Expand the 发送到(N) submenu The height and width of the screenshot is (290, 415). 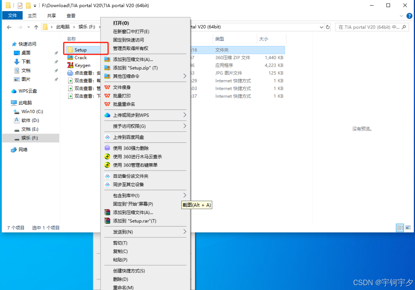click(x=185, y=232)
